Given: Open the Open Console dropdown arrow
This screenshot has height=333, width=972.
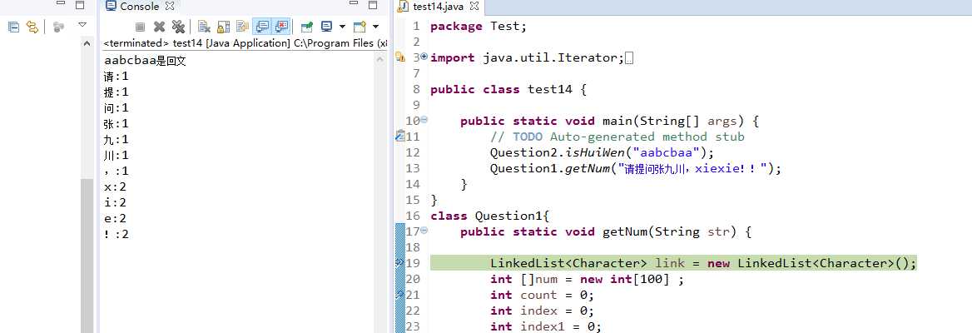Looking at the screenshot, I should point(375,27).
